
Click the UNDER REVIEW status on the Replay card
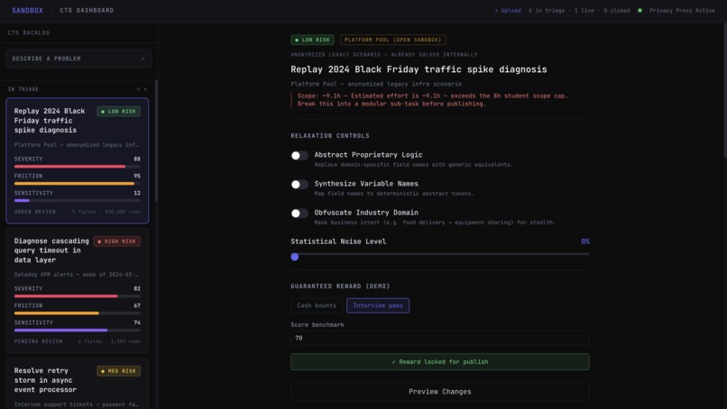tap(35, 212)
